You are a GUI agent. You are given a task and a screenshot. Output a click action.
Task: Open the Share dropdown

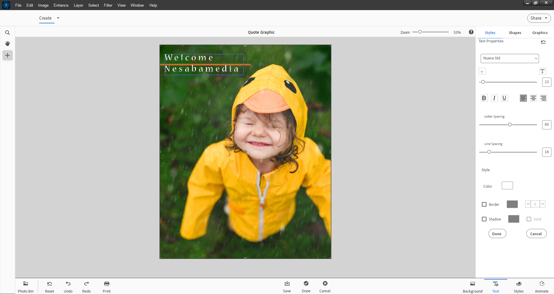pos(539,18)
